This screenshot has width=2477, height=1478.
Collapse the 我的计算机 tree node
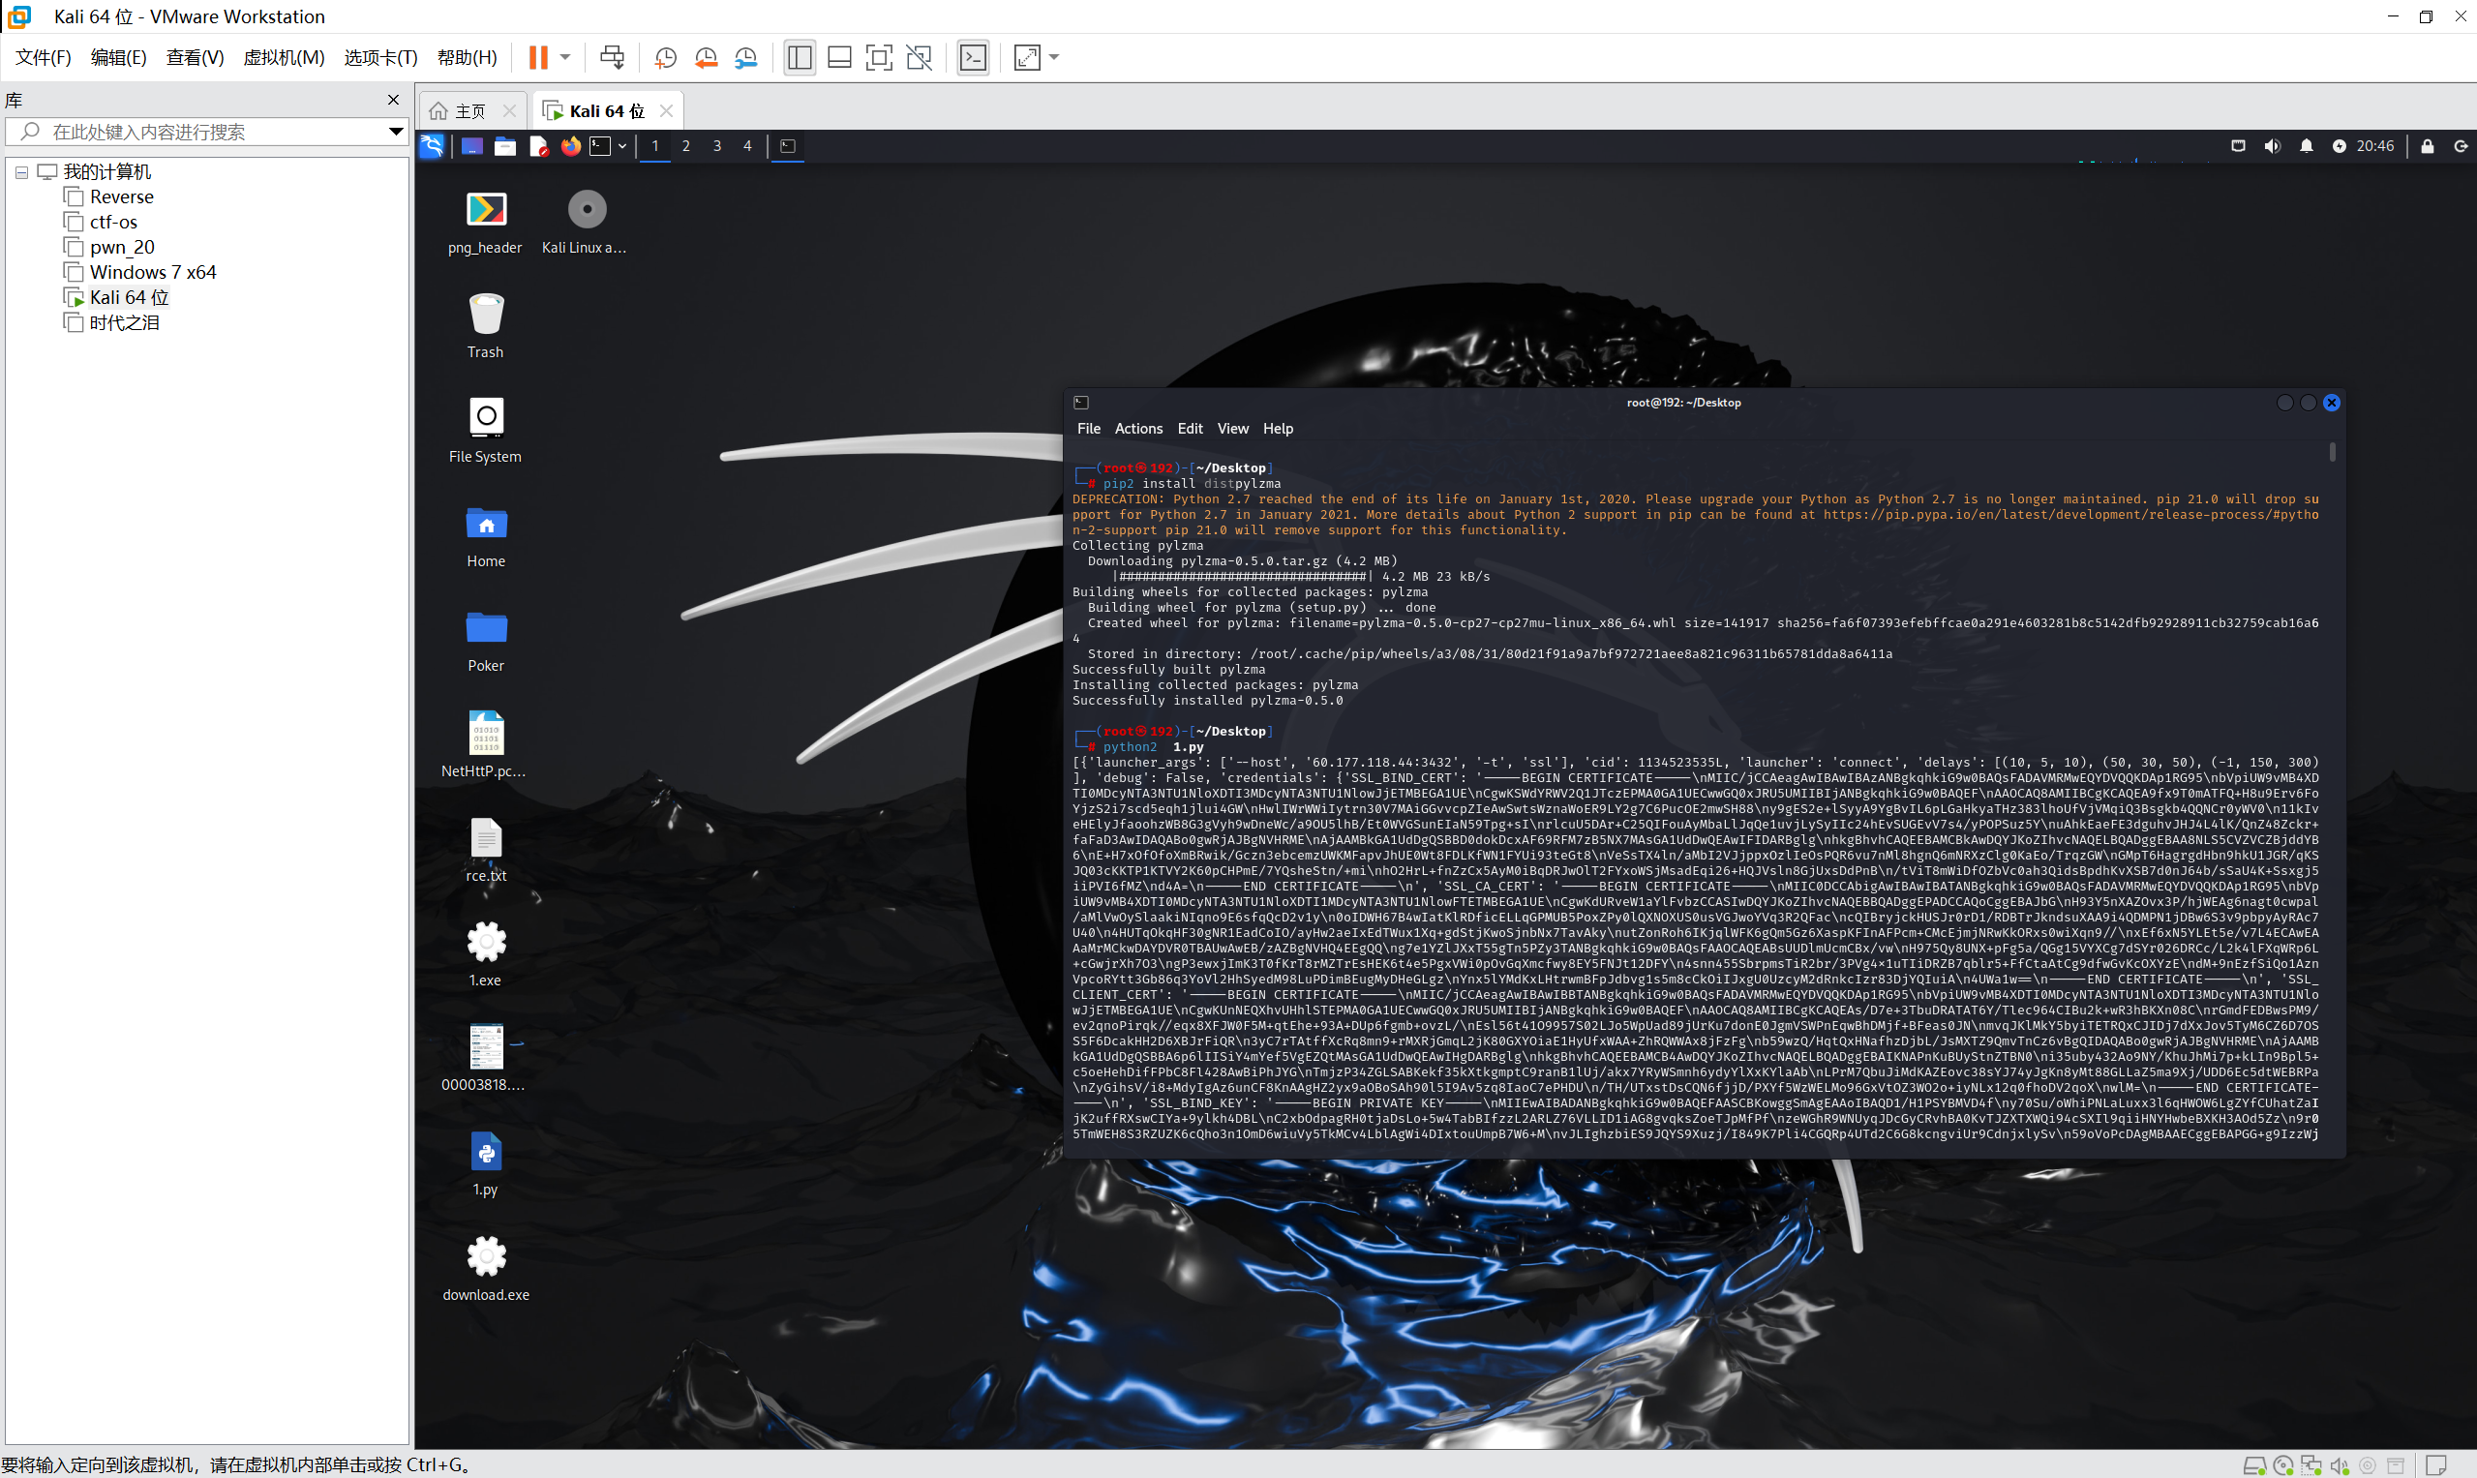coord(21,172)
